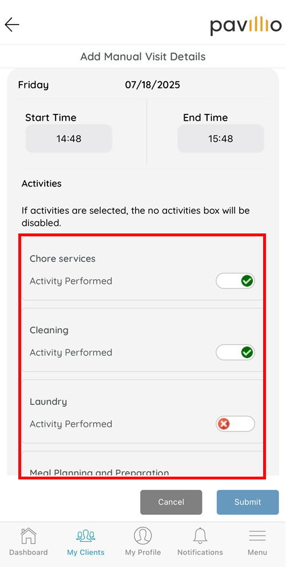Select the My Clients people icon
This screenshot has width=286, height=567.
[x=86, y=536]
